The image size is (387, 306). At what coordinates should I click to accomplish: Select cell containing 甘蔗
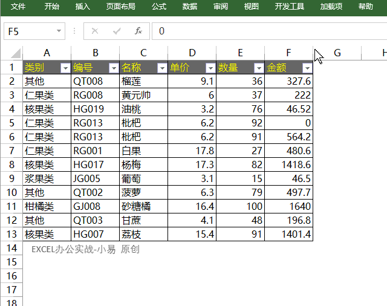pos(144,220)
